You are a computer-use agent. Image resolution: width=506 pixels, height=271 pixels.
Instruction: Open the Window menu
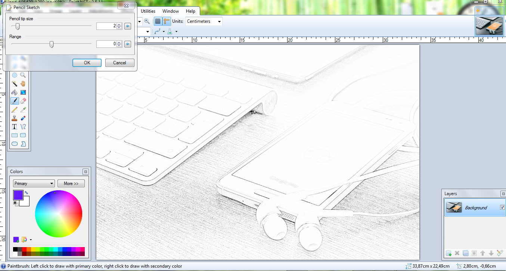[170, 11]
